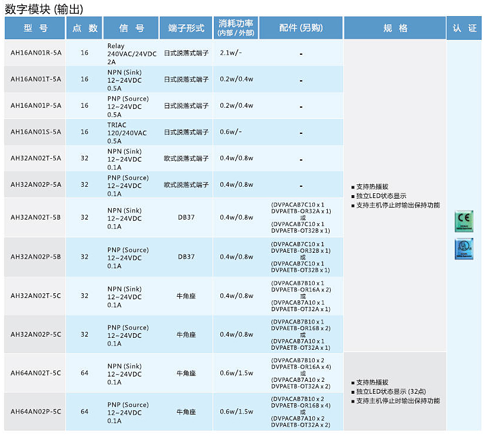Click the 规格 column header
Viewport: 487px width, 436px height.
tap(395, 28)
